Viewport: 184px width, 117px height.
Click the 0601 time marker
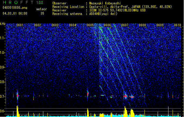coord(20,25)
